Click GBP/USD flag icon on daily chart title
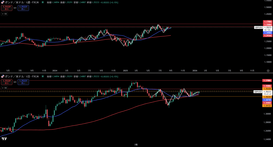Viewport: 273px width, 147px height. point(3,76)
